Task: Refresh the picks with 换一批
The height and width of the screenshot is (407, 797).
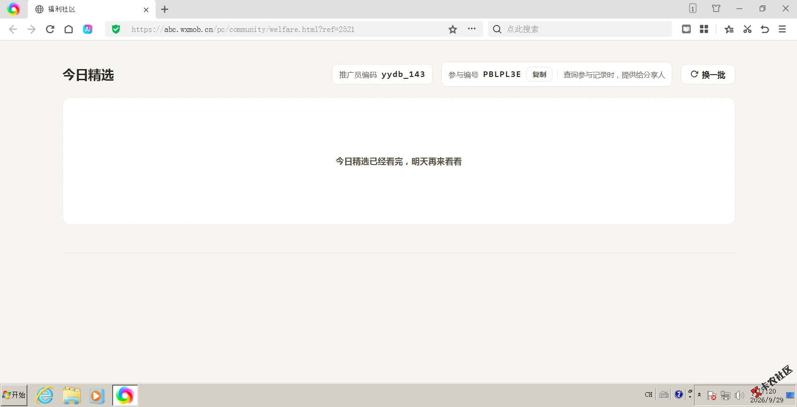Action: coord(708,74)
